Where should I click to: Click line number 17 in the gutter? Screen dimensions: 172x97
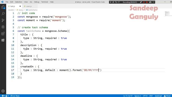click(13, 70)
